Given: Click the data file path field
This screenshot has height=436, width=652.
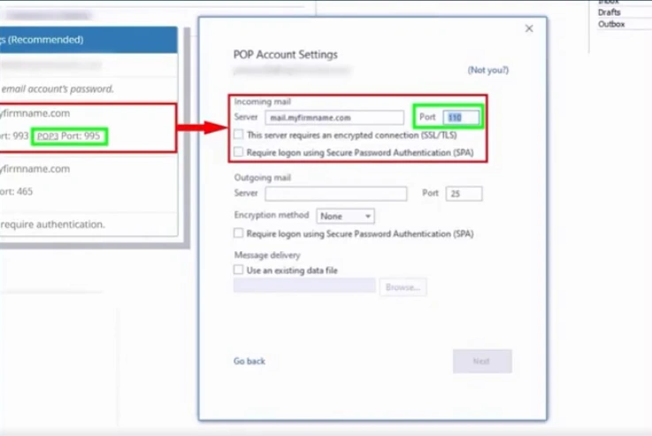Looking at the screenshot, I should [x=304, y=287].
